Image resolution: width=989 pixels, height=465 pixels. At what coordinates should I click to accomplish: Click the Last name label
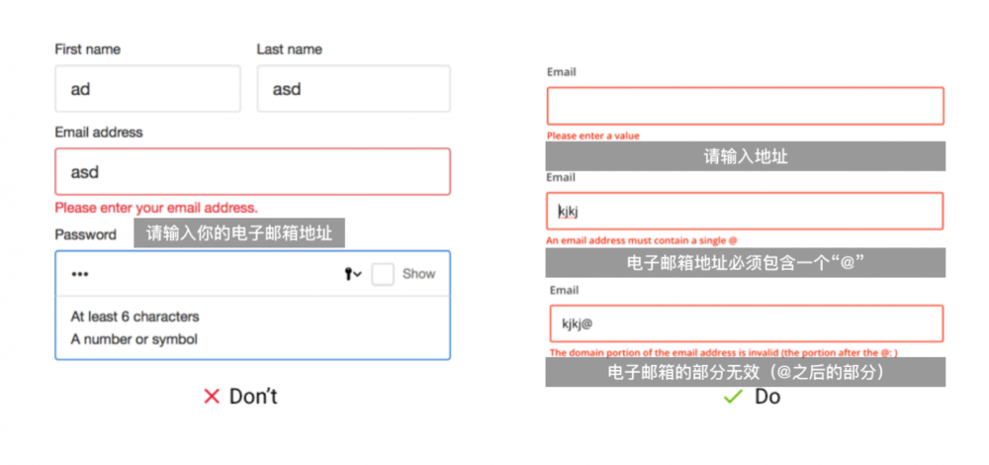click(290, 49)
